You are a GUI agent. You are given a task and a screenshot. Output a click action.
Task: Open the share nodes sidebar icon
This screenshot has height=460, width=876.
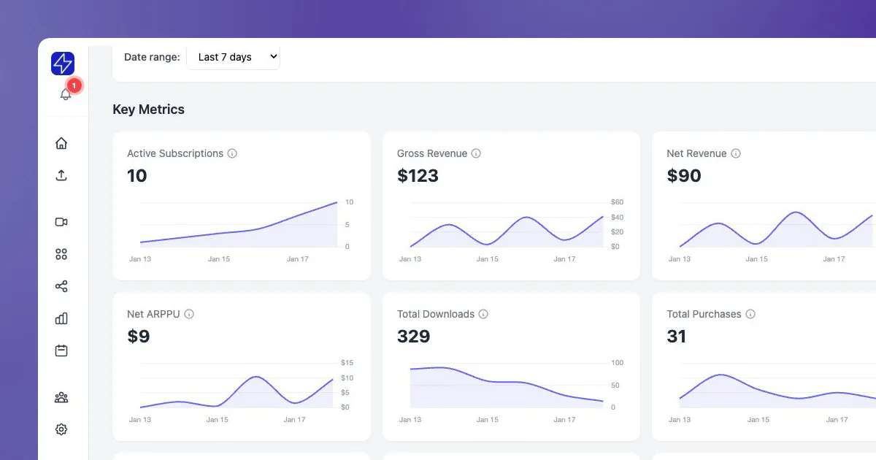click(61, 286)
